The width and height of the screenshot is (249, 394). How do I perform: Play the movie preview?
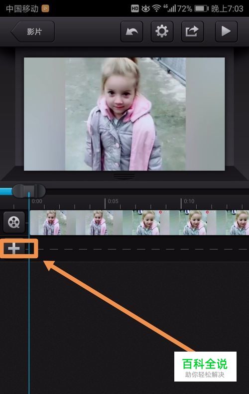[x=226, y=31]
